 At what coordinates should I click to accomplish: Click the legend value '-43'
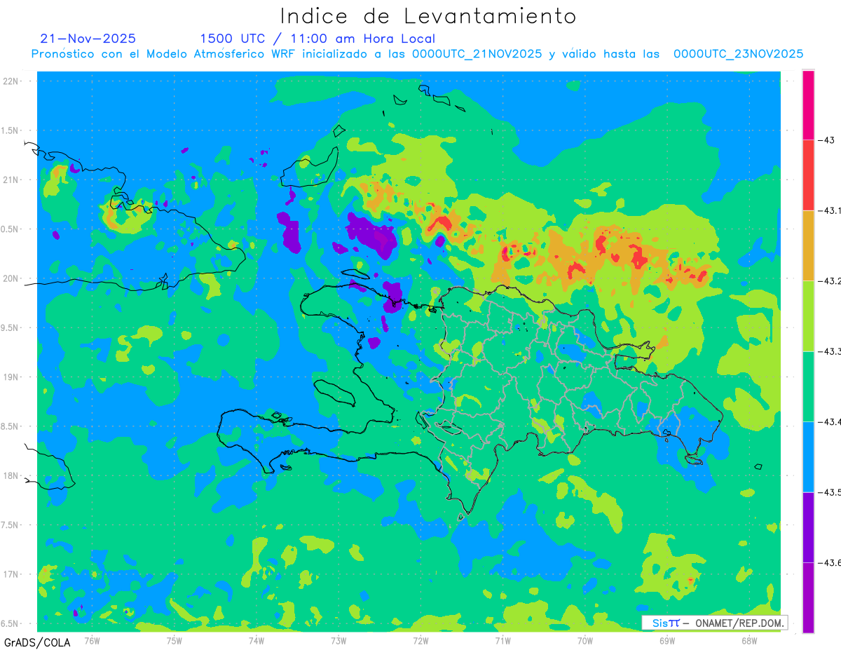pos(826,140)
